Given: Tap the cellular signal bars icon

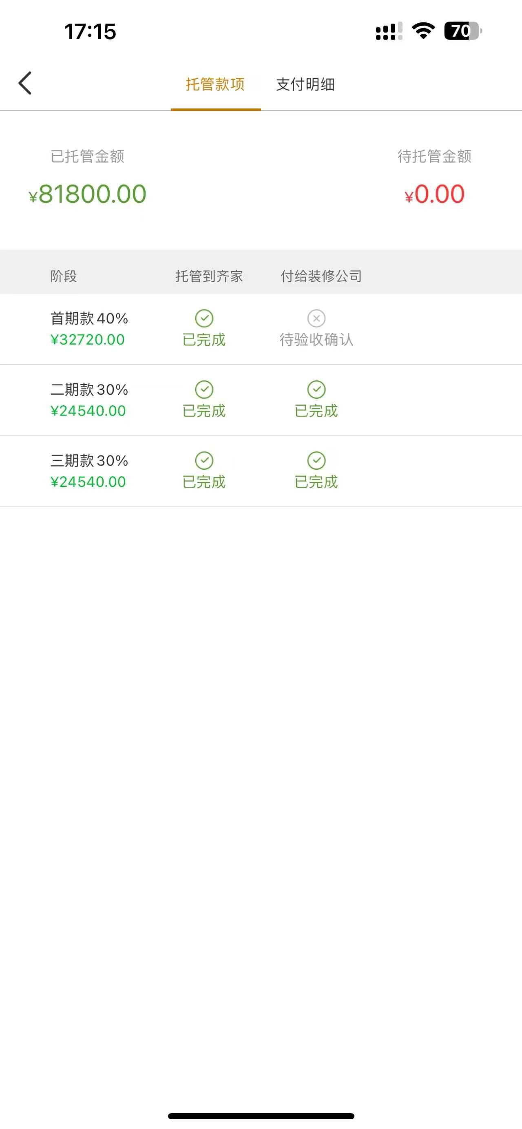Looking at the screenshot, I should [x=388, y=31].
